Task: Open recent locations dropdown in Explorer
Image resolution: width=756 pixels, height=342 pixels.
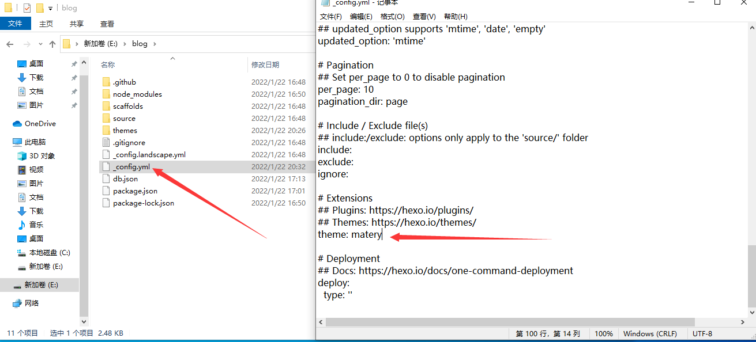Action: tap(40, 44)
